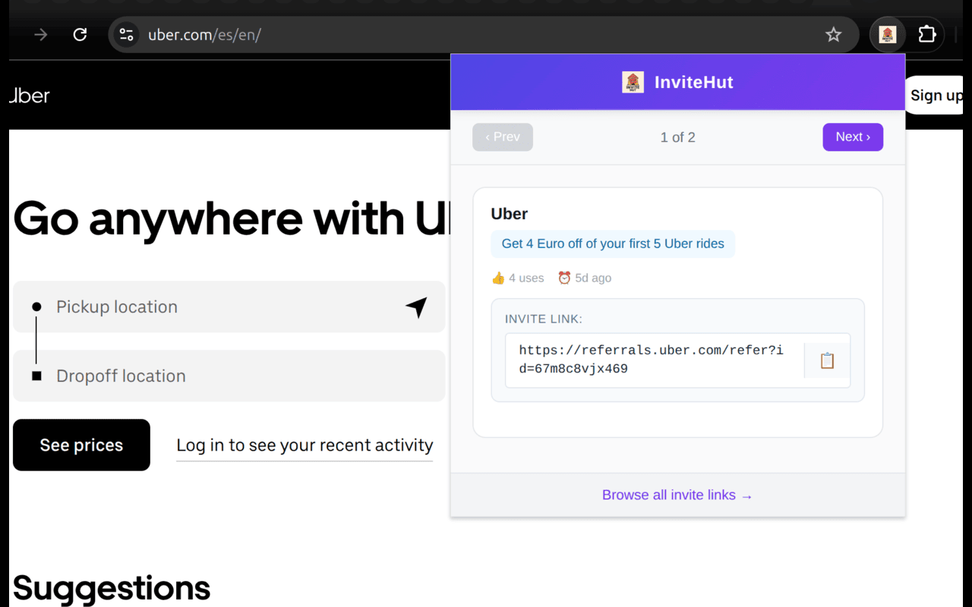
Task: Click the 5d ago timestamp
Action: click(585, 278)
